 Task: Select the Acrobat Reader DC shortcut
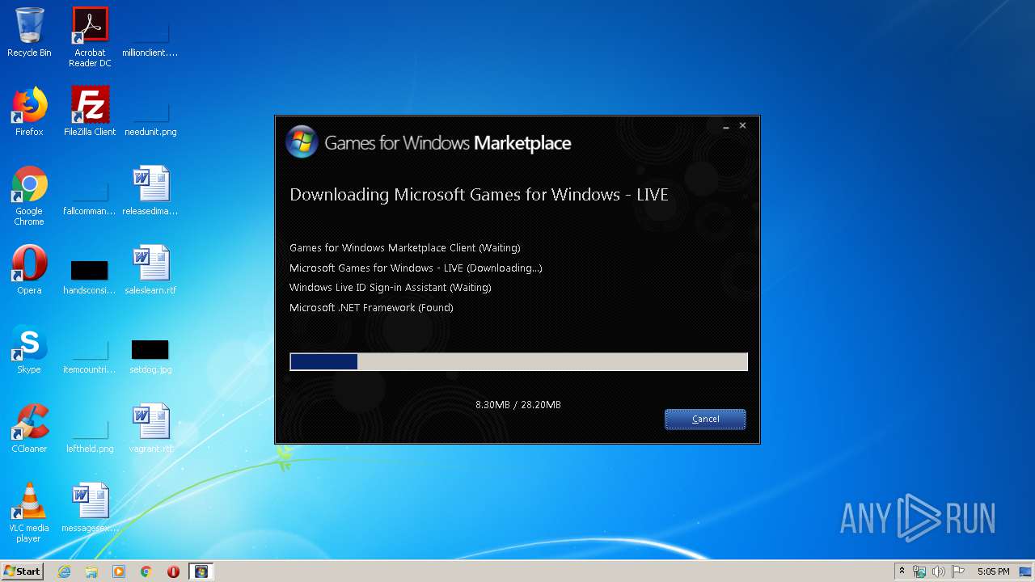(x=90, y=37)
